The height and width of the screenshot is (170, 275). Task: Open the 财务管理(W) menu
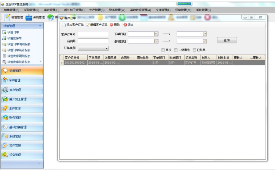[x=117, y=10]
